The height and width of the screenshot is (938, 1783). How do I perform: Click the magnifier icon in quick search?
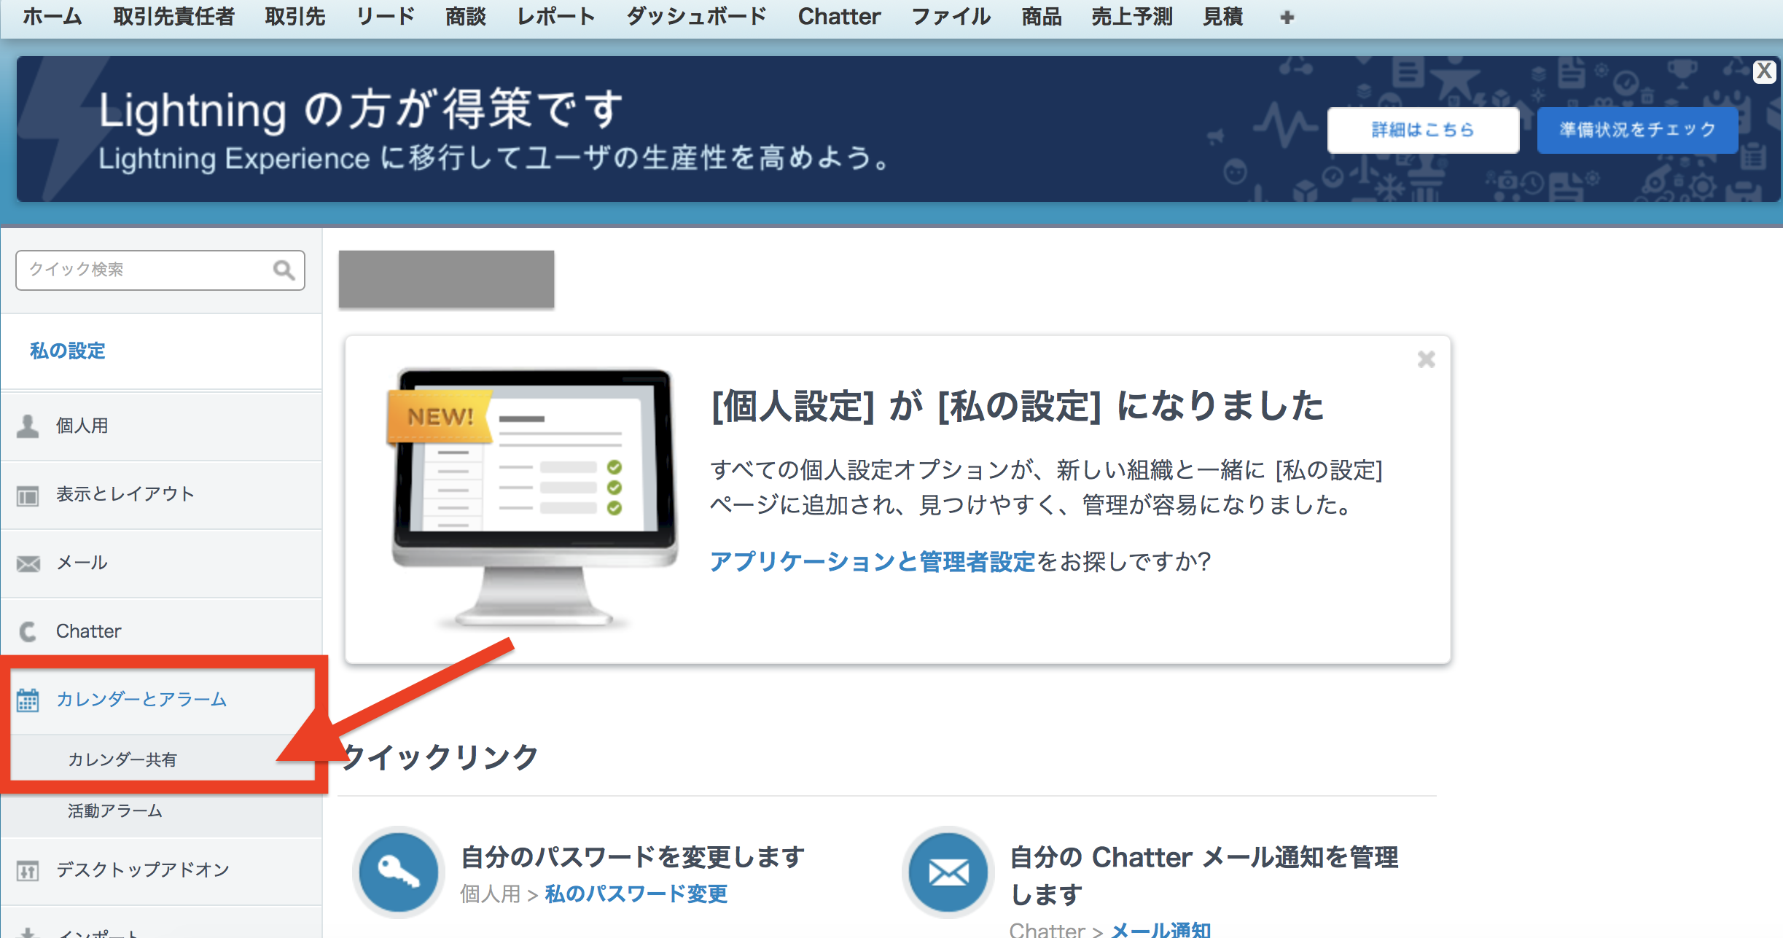point(284,270)
